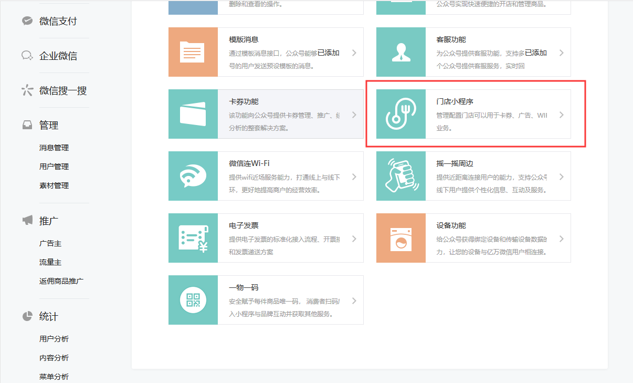Click the 管理 section heading
This screenshot has width=633, height=383.
tap(49, 125)
